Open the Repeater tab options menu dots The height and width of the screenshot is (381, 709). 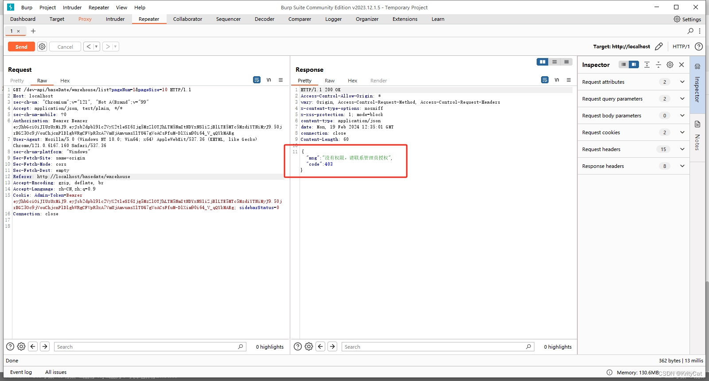[x=700, y=31]
